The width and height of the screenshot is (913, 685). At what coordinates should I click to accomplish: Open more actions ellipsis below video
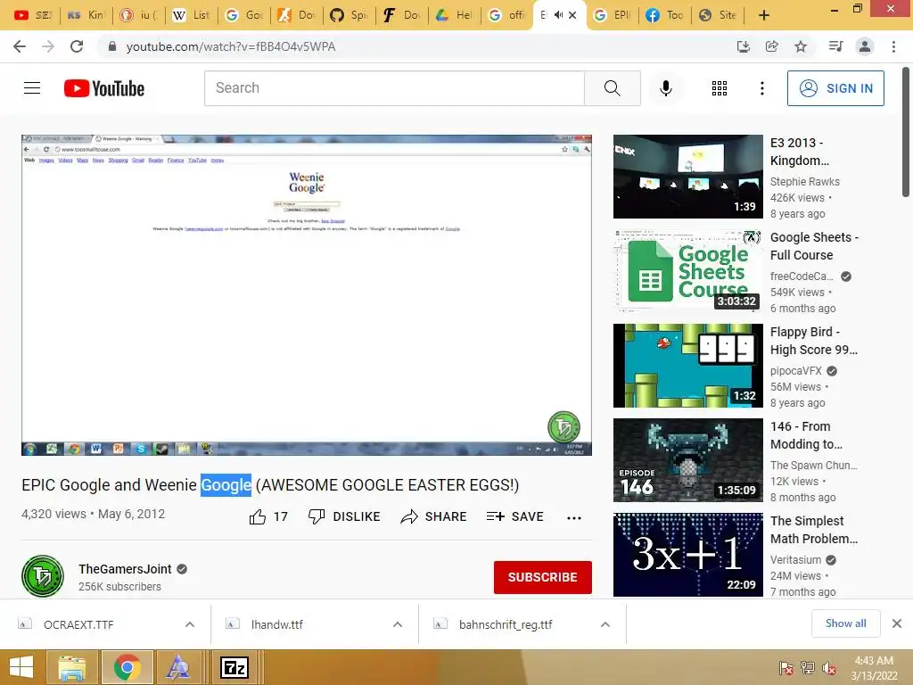click(574, 518)
